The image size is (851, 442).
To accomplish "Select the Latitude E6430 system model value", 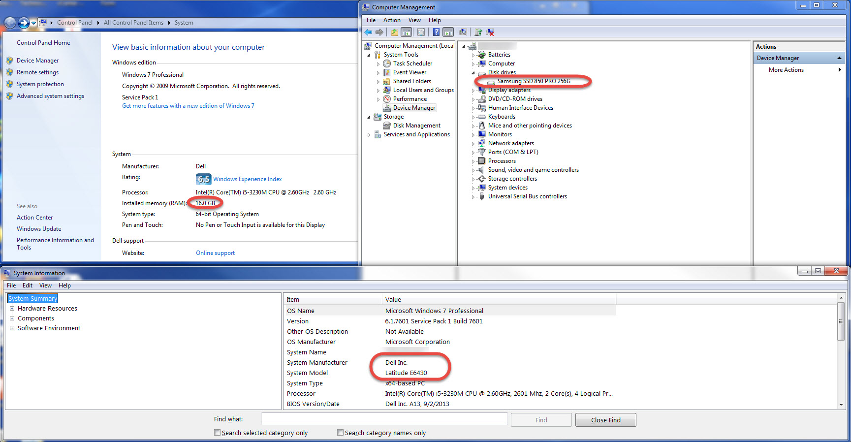I will point(406,373).
